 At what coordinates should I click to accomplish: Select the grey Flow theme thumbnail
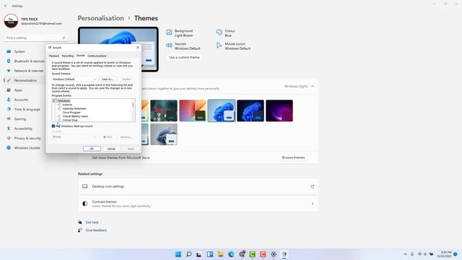pyautogui.click(x=164, y=134)
